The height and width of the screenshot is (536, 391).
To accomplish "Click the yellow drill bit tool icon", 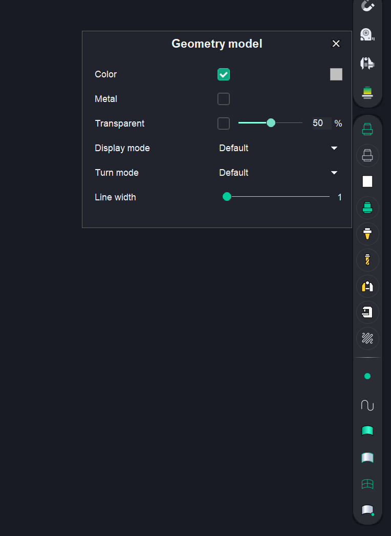I will pyautogui.click(x=367, y=260).
